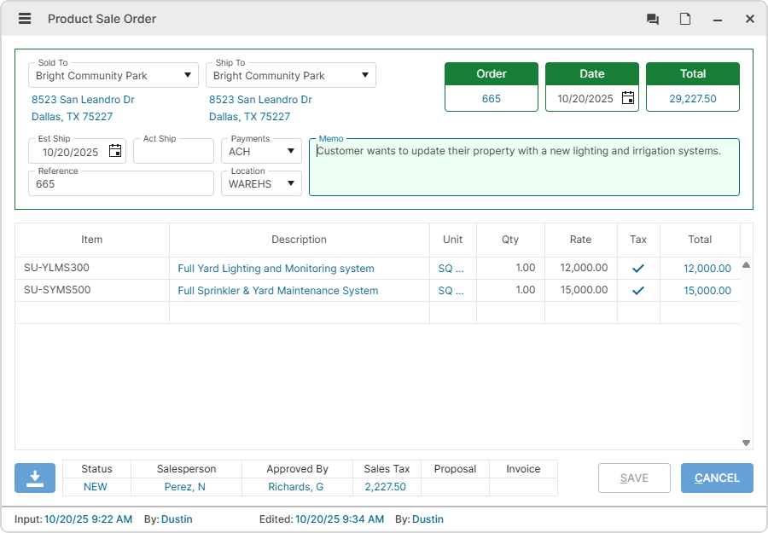Click the Order header button

tap(492, 74)
